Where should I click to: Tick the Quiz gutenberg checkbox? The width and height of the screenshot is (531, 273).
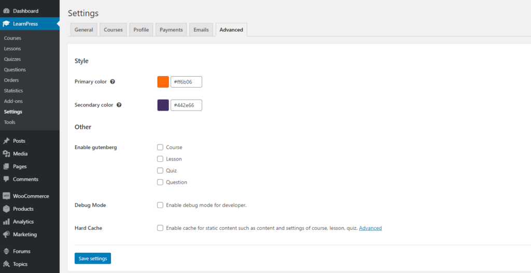[160, 171]
